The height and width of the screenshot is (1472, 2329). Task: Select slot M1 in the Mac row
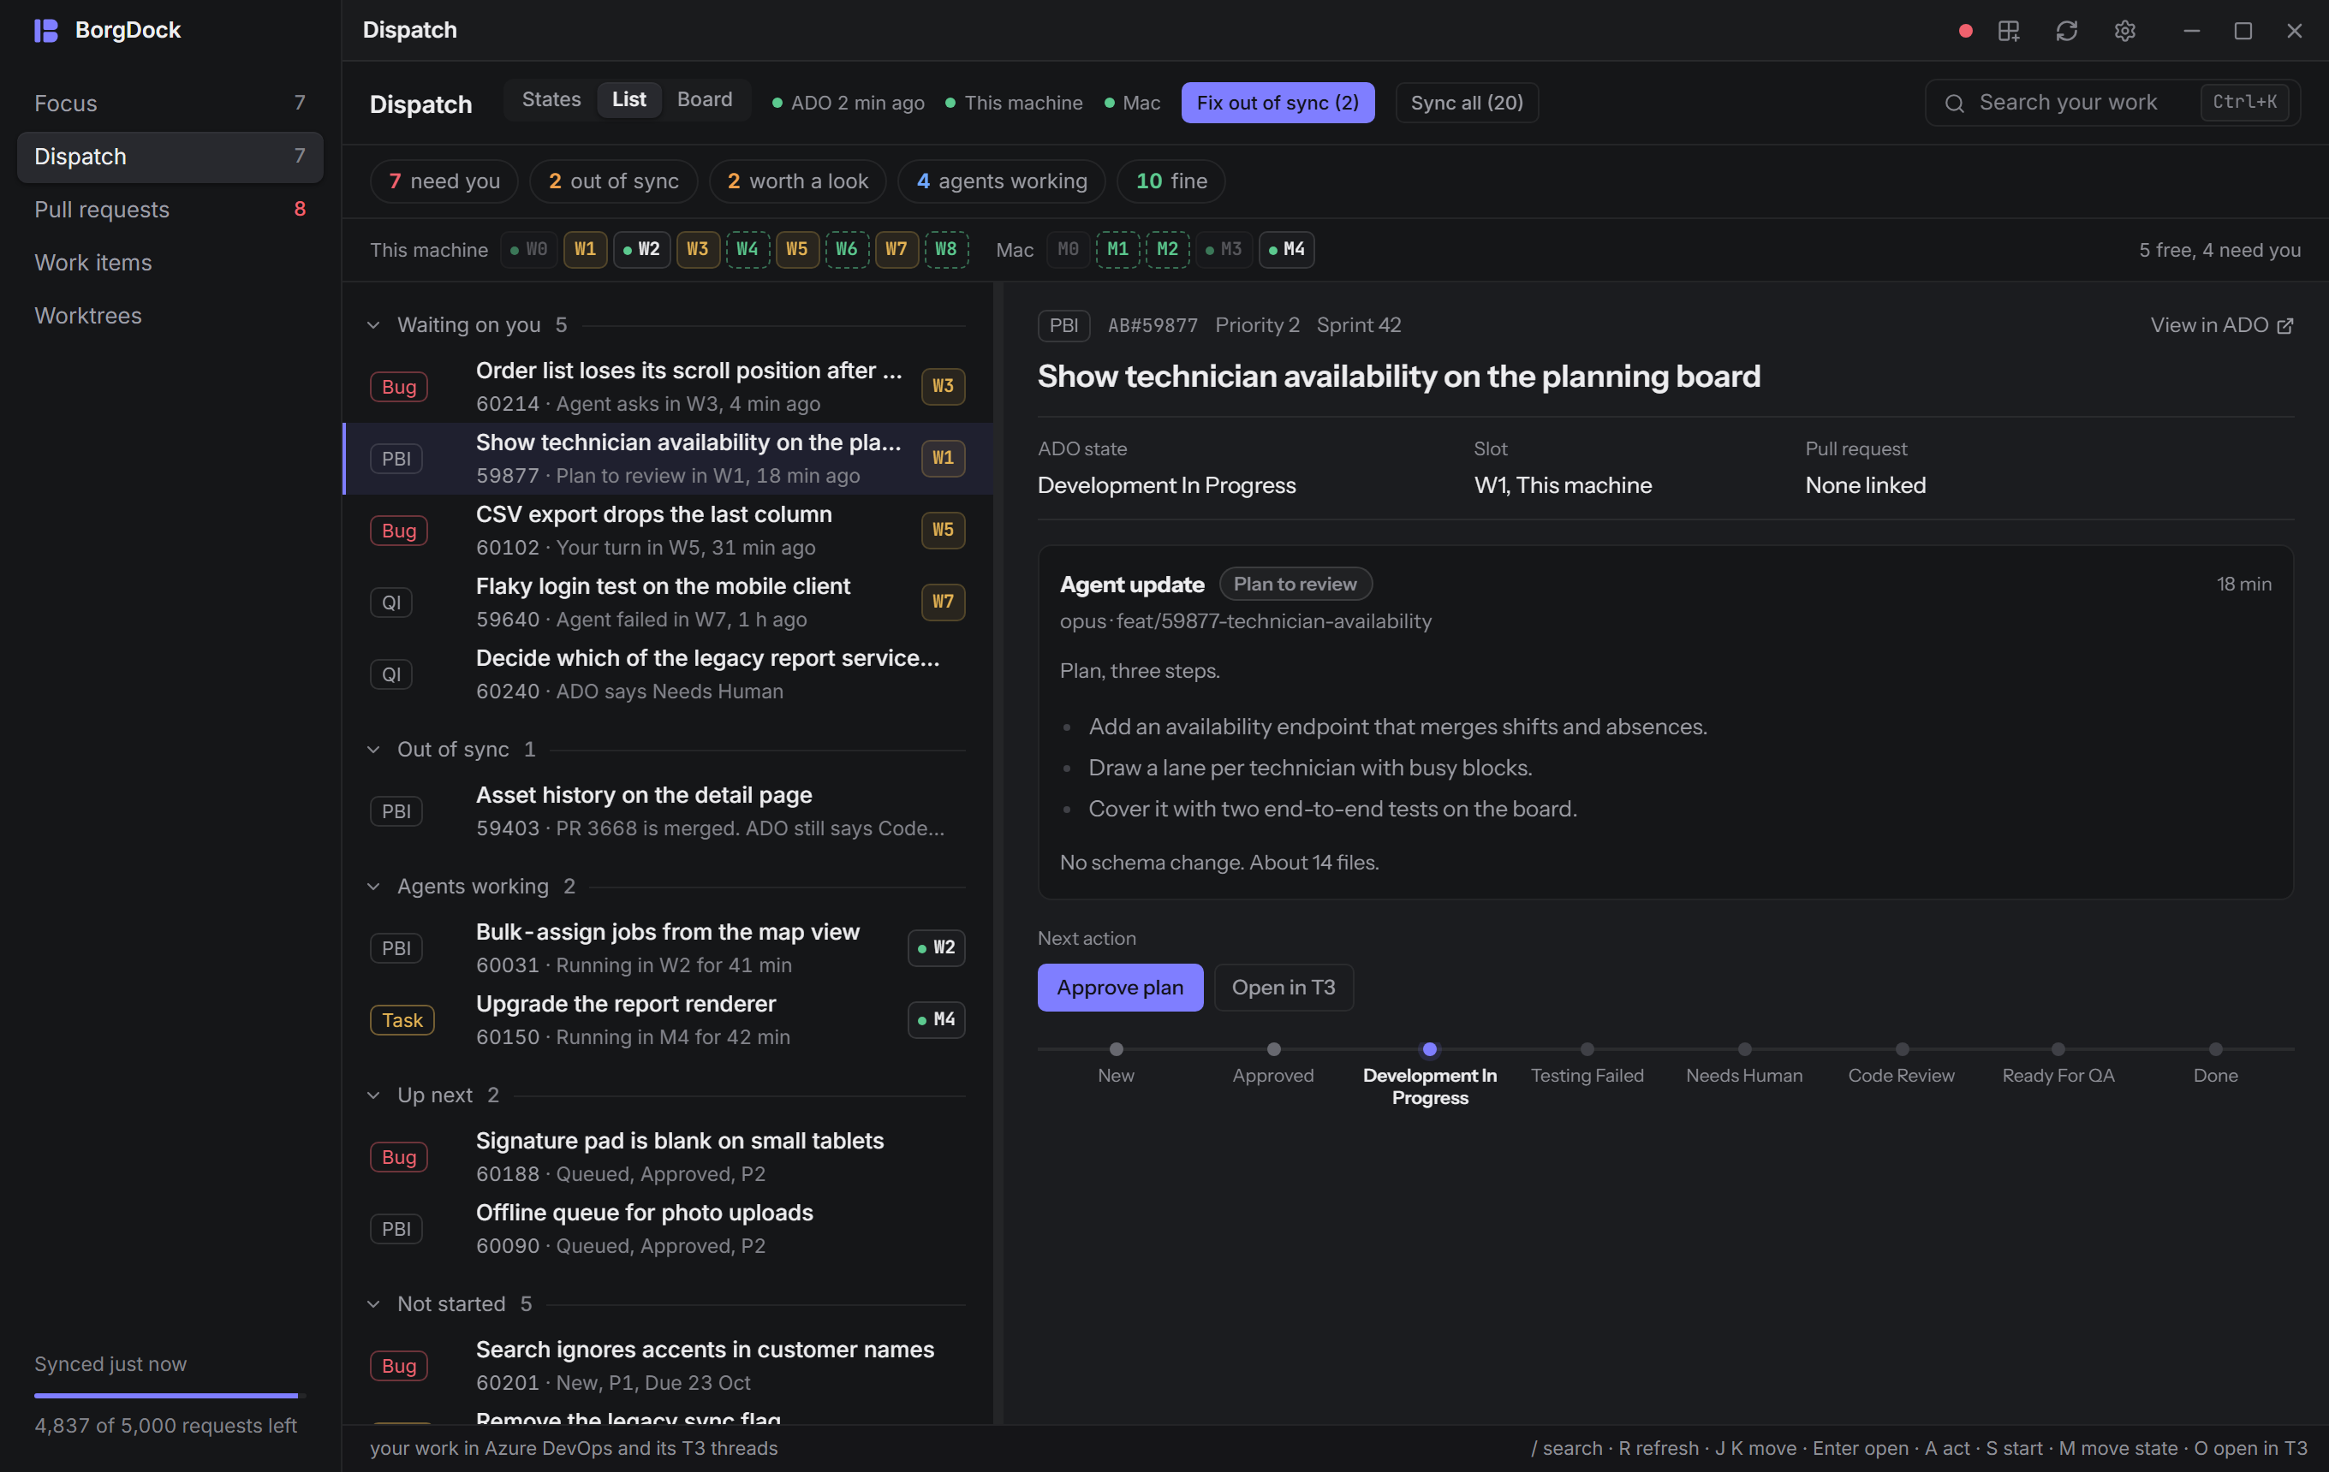coord(1117,249)
